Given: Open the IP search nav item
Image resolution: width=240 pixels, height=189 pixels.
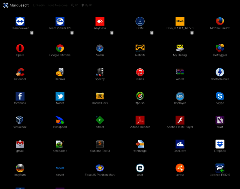Looking at the screenshot, I should point(75,5).
